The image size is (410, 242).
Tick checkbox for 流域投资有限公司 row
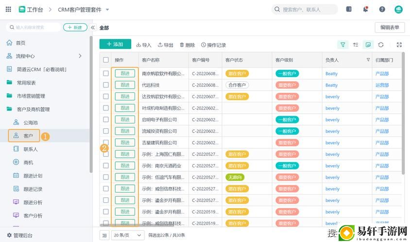pyautogui.click(x=105, y=131)
